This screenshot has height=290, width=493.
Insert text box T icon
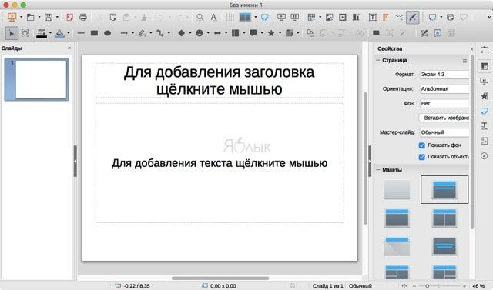pyautogui.click(x=373, y=17)
